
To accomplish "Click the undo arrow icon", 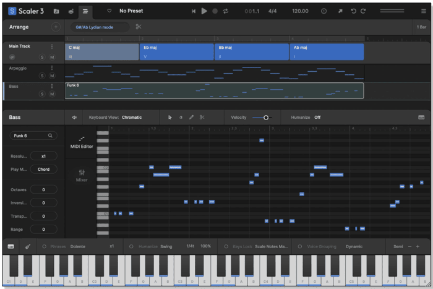I will (354, 11).
